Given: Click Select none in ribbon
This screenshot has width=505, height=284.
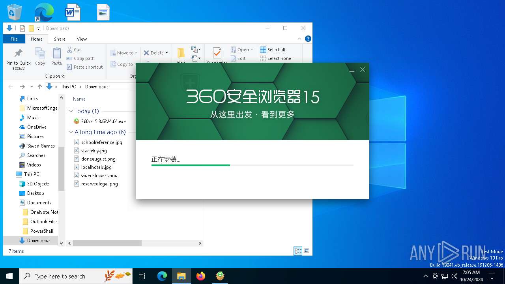Looking at the screenshot, I should coord(275,58).
